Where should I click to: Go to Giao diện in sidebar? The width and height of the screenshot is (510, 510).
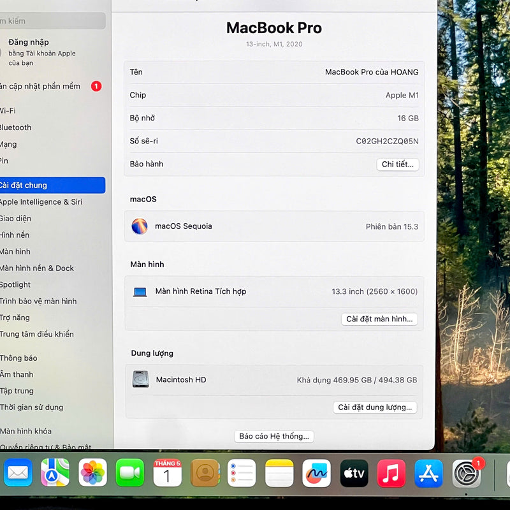[x=15, y=218]
